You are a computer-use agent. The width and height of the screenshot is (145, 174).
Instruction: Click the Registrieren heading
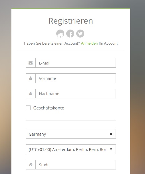[71, 21]
